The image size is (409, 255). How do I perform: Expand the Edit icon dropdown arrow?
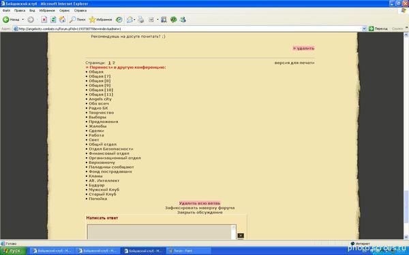pos(157,20)
